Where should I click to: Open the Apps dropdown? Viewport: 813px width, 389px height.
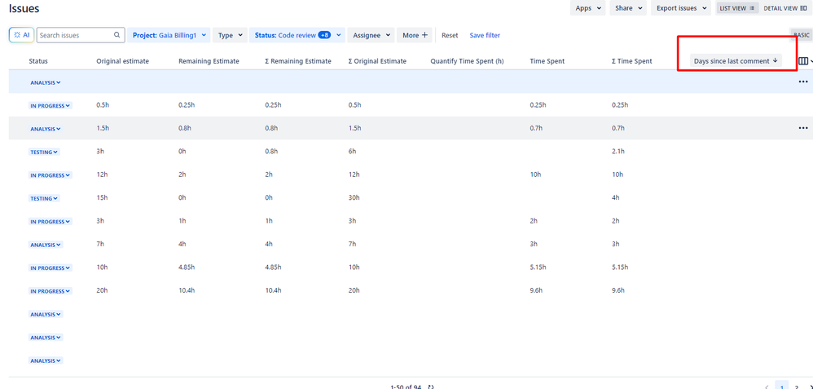(x=588, y=8)
